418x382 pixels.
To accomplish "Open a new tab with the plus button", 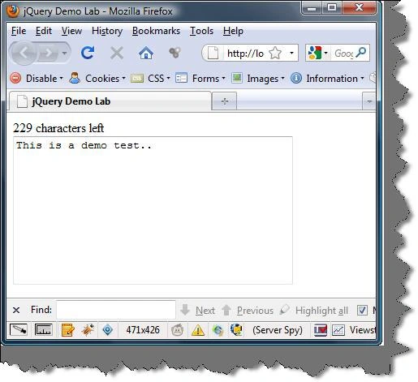I will 225,101.
